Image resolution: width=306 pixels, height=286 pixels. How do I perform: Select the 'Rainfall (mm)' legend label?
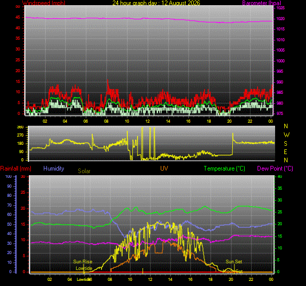point(16,169)
